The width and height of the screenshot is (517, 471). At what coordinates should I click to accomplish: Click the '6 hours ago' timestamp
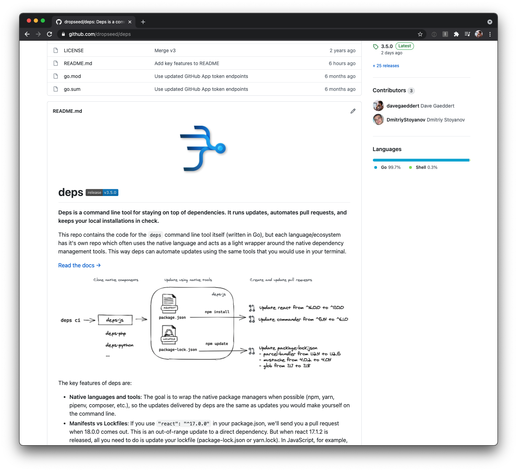click(x=342, y=63)
